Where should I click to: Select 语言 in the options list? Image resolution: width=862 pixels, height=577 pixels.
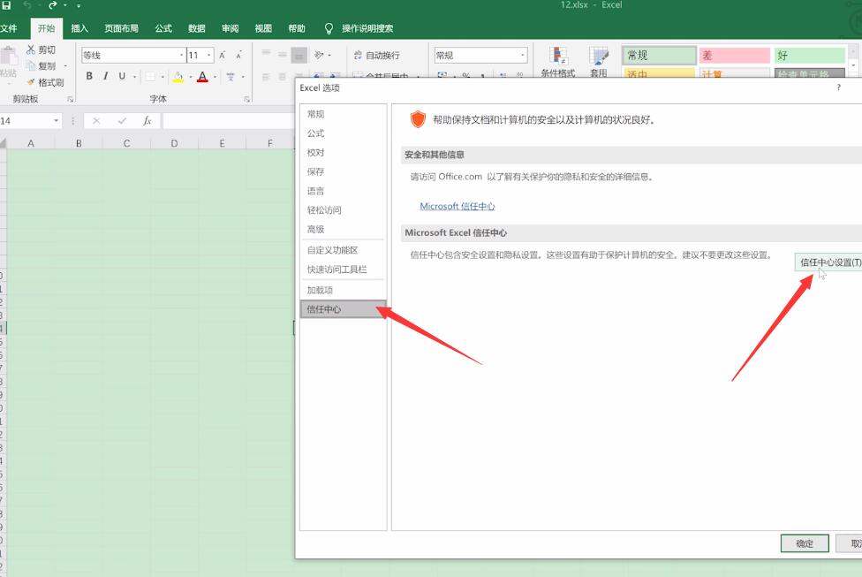click(343, 191)
